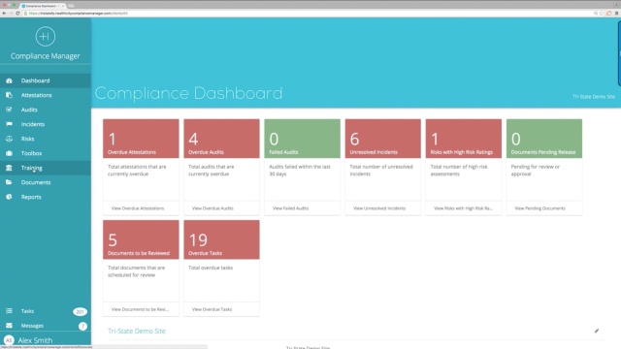The image size is (621, 349).
Task: Open the Incidents flag icon
Action: click(x=9, y=124)
